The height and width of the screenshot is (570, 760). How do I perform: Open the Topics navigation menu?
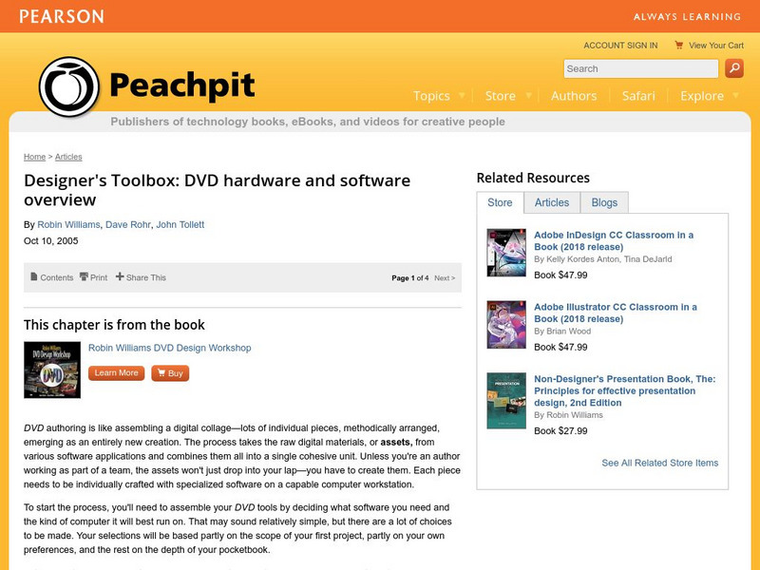pyautogui.click(x=431, y=96)
